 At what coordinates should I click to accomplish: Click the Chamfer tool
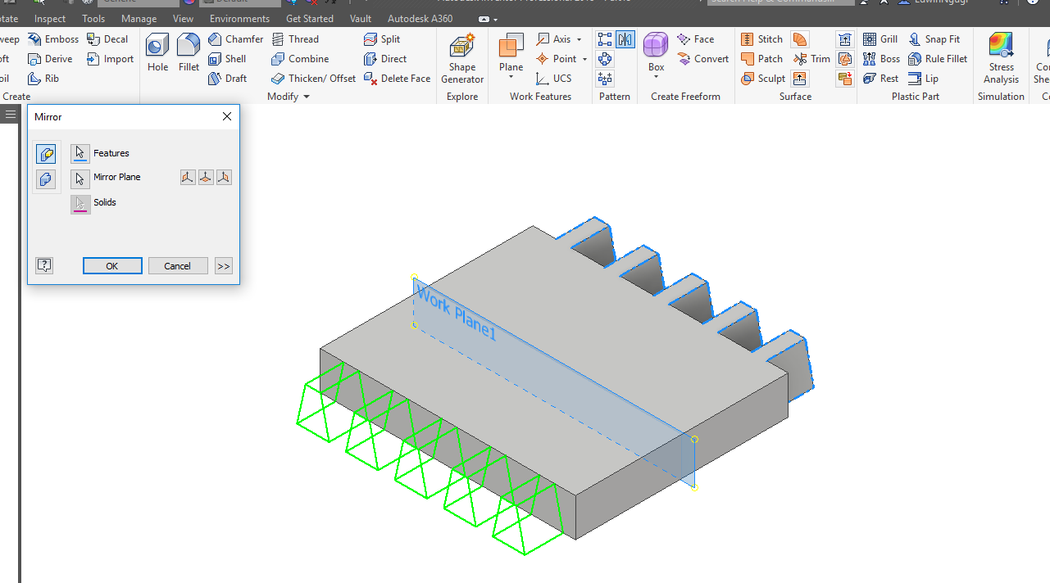click(235, 39)
